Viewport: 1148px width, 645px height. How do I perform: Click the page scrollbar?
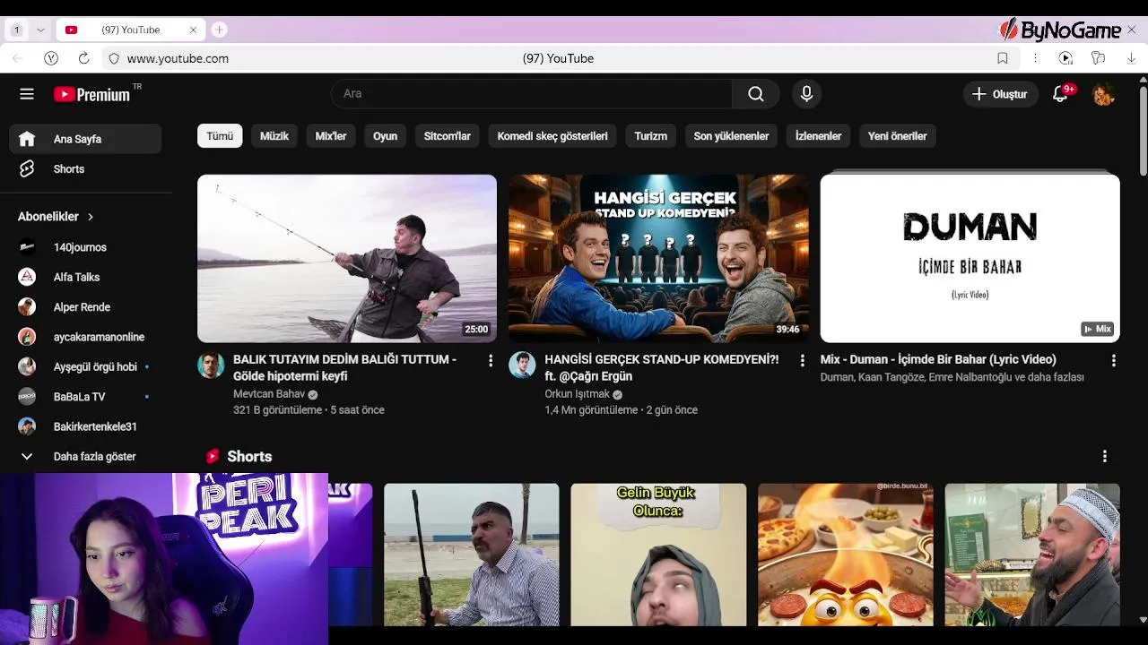click(x=1143, y=132)
